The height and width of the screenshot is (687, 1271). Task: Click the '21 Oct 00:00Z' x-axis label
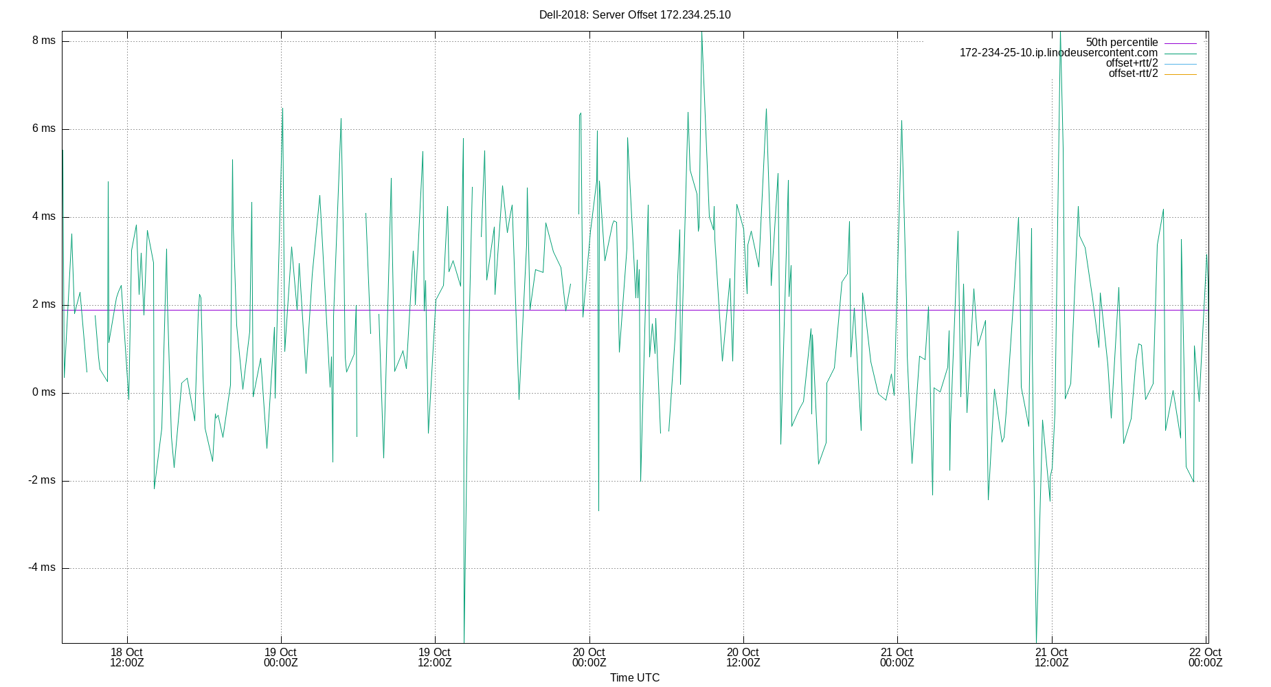click(897, 657)
